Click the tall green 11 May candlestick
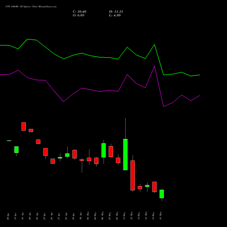Image resolution: width=227 pixels, height=227 pixels. [x=125, y=154]
